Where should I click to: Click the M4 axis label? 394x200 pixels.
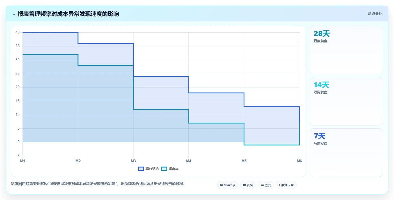tap(189, 161)
